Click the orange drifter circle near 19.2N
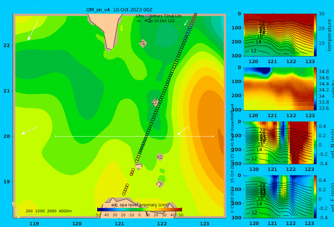The height and width of the screenshot is (227, 334). (x=131, y=174)
